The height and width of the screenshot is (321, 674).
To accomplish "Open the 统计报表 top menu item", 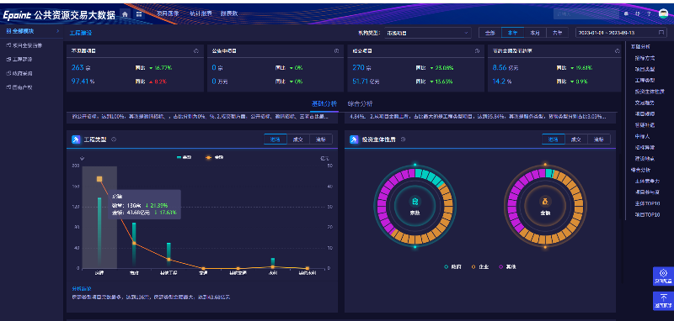I will pos(201,13).
